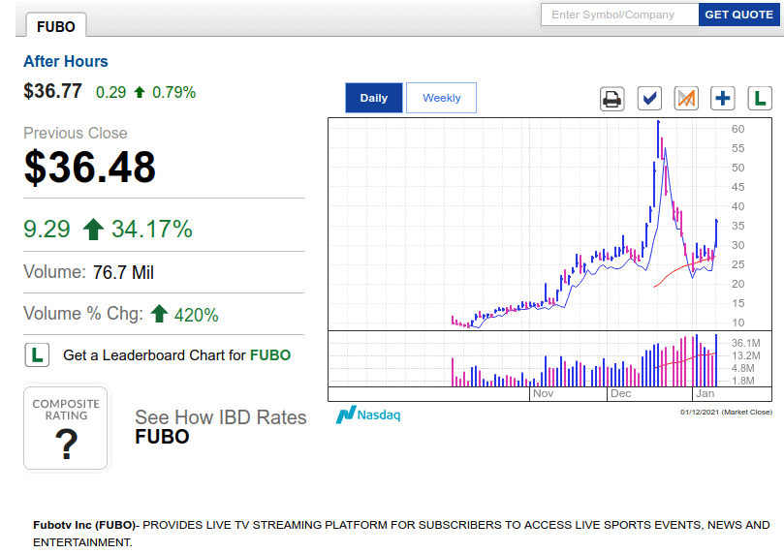Select the FUBO tab
This screenshot has height=553, width=784.
click(x=55, y=26)
